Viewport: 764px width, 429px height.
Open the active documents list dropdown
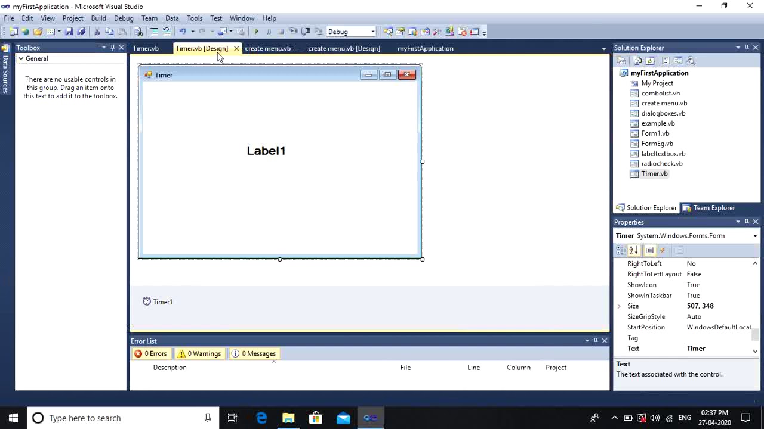[603, 48]
